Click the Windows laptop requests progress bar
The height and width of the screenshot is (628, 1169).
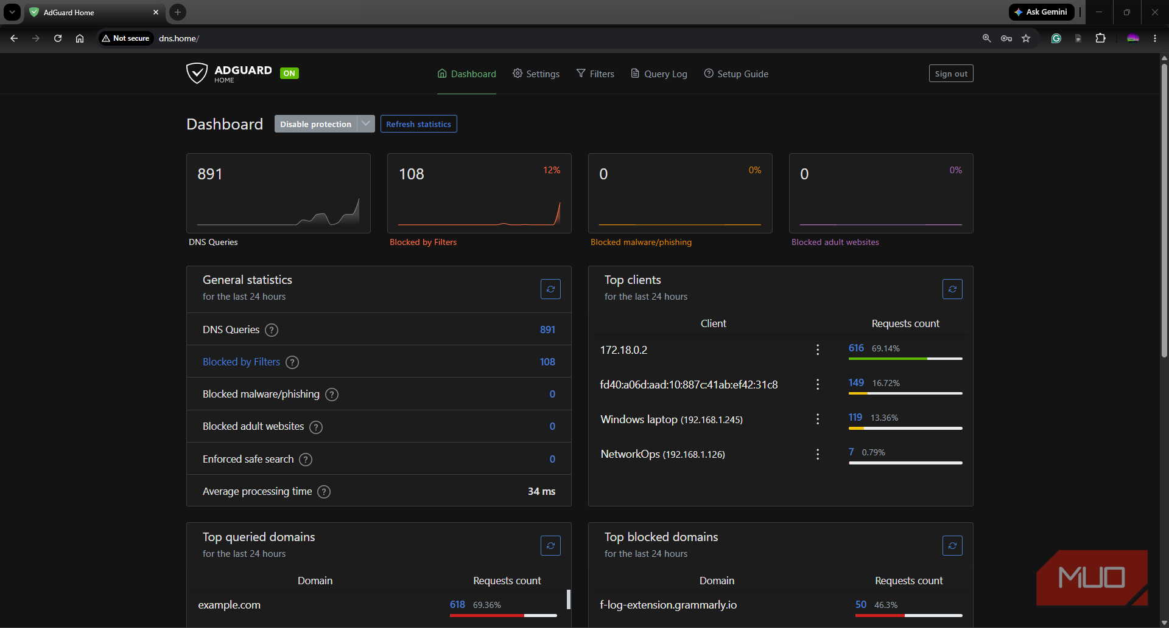click(x=905, y=428)
